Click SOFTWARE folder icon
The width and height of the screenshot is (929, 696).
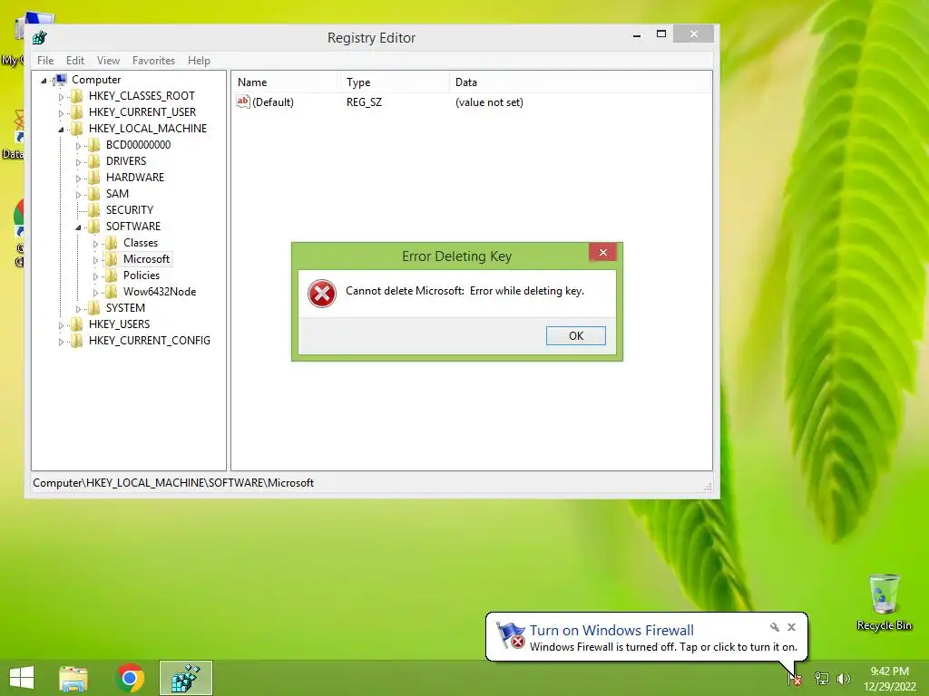[x=93, y=227]
